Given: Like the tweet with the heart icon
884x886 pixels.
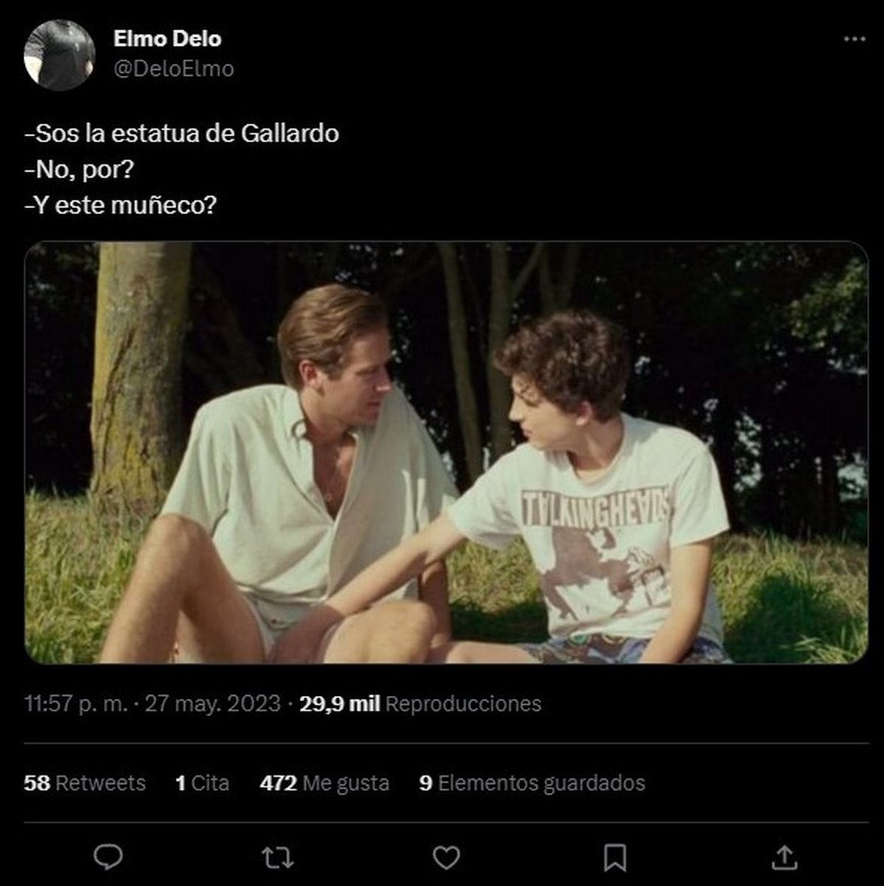Looking at the screenshot, I should click(446, 857).
